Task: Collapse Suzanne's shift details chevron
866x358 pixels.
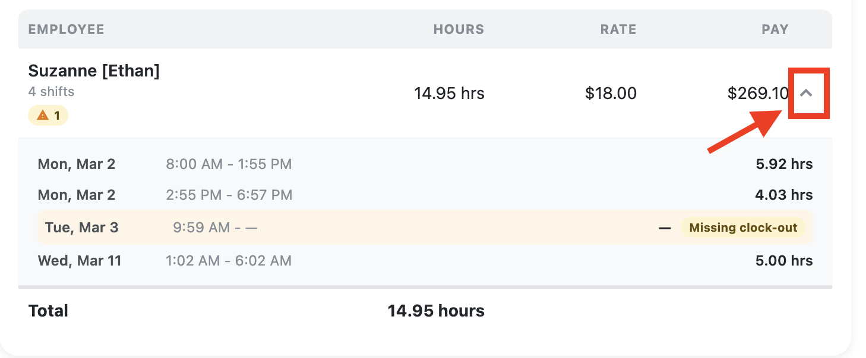Action: [806, 93]
